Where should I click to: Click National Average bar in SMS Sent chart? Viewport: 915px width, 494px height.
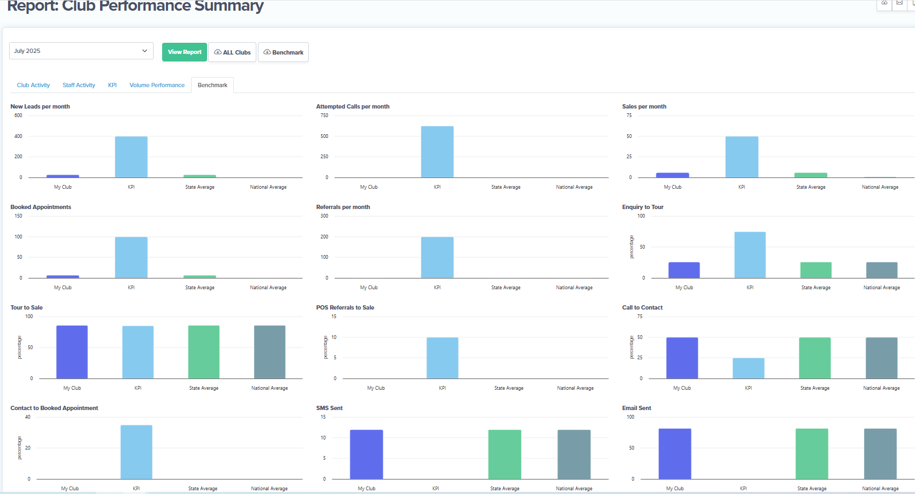tap(574, 454)
